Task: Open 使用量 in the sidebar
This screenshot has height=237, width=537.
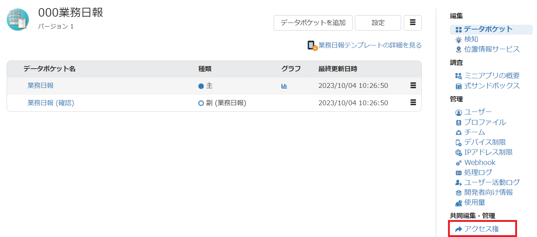Action: tap(475, 202)
